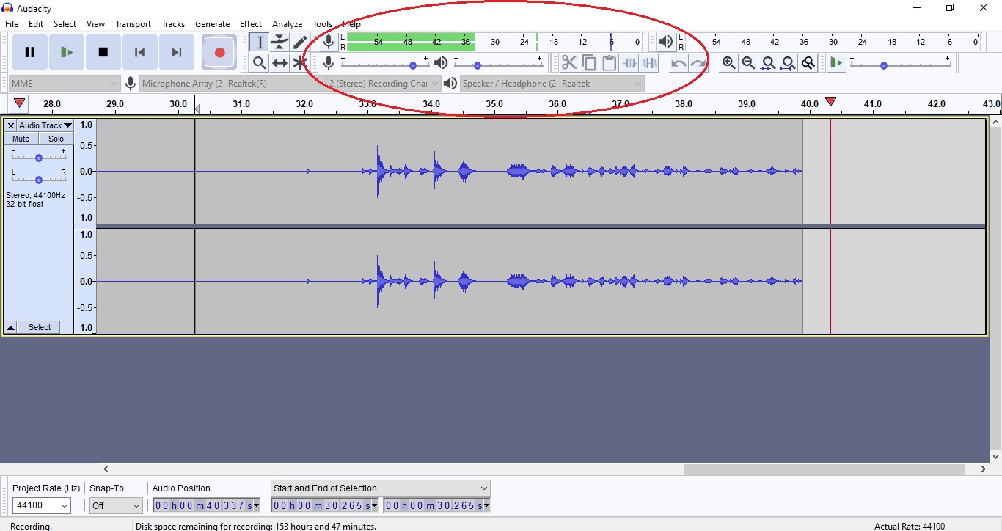
Task: Open the Microphone Array recording device dropdown
Action: click(x=233, y=84)
